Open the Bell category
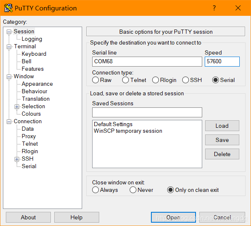The height and width of the screenshot is (226, 251). pyautogui.click(x=26, y=61)
